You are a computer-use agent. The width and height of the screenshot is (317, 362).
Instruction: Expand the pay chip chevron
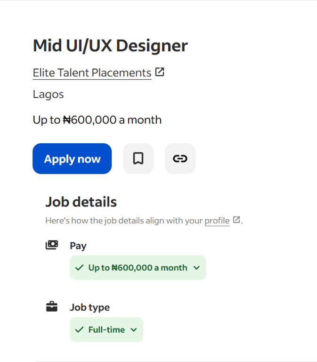[196, 268]
